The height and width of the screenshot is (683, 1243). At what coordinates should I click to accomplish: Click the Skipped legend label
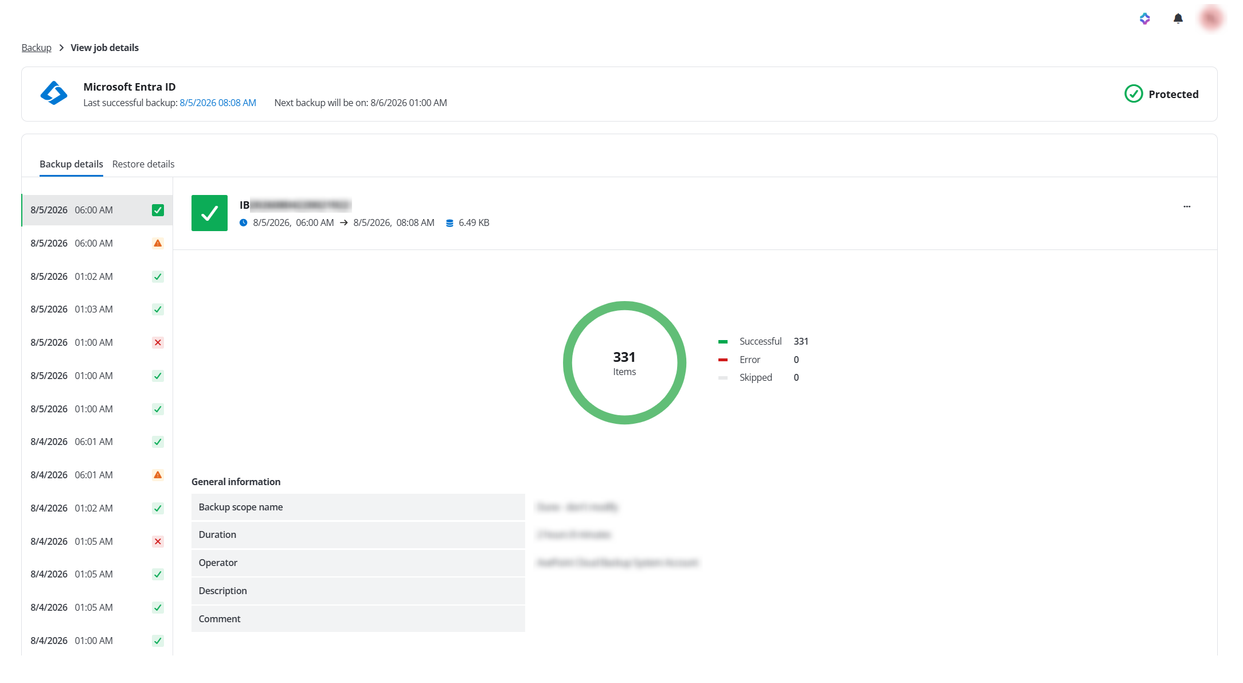(756, 378)
